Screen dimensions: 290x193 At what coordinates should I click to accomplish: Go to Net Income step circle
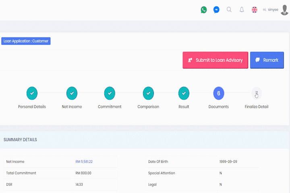click(x=72, y=93)
